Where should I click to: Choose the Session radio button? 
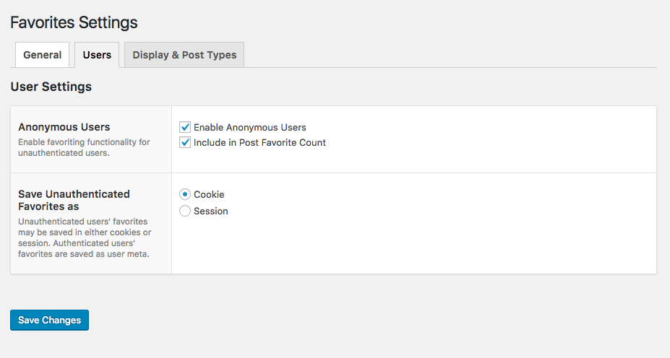[x=185, y=211]
